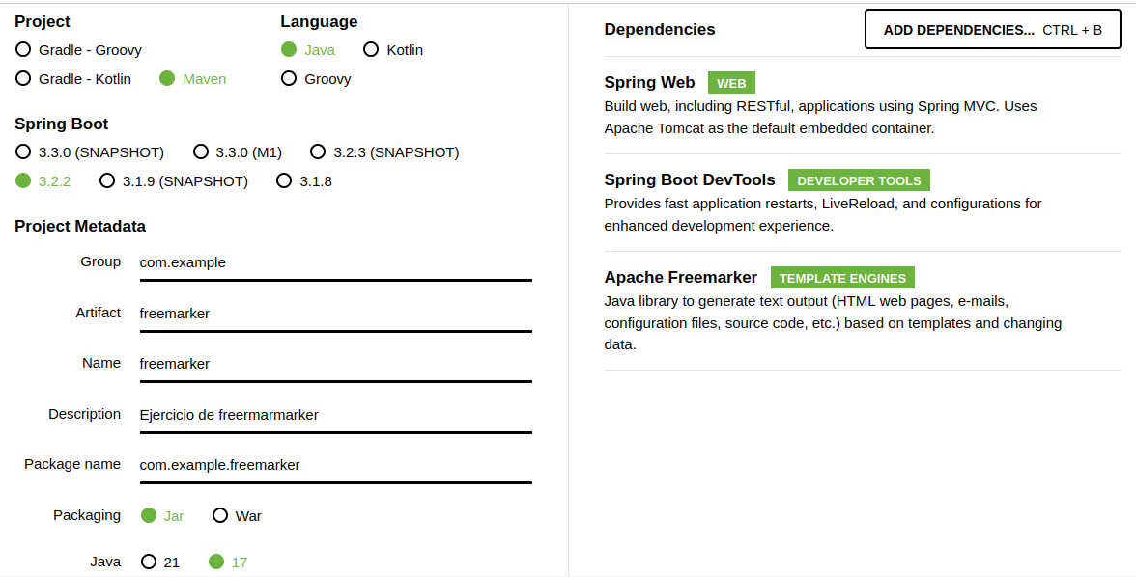Screen dimensions: 1136x577
Task: Open the Add Dependencies dialog
Action: [x=993, y=30]
